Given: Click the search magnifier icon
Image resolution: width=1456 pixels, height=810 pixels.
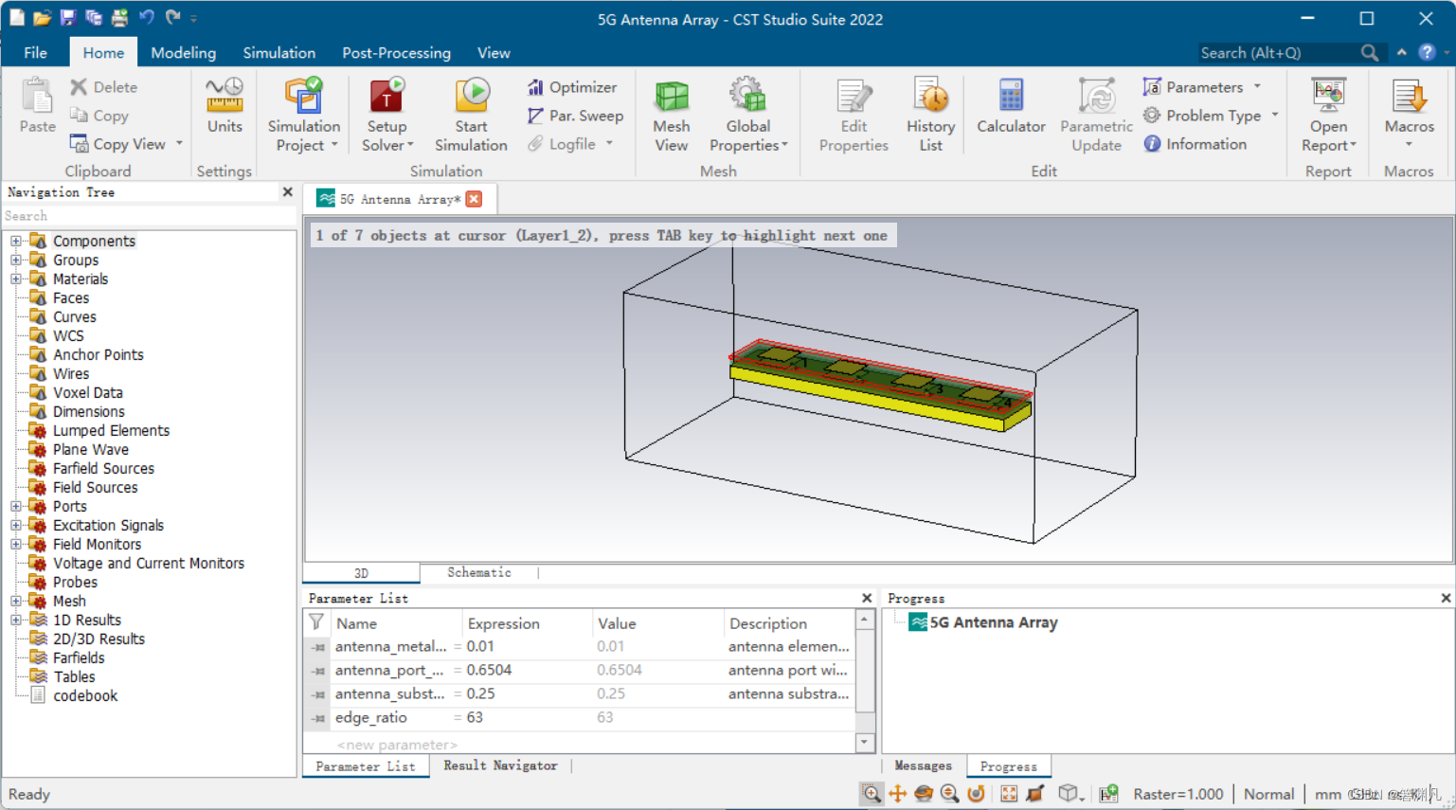Looking at the screenshot, I should (1370, 53).
